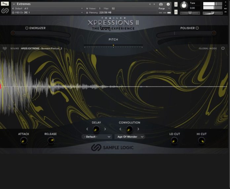Screen dimensions: 230x189
Task: Toggle the Global Mode power button
Action: (223, 48)
